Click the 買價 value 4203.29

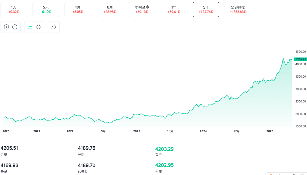coord(164,149)
